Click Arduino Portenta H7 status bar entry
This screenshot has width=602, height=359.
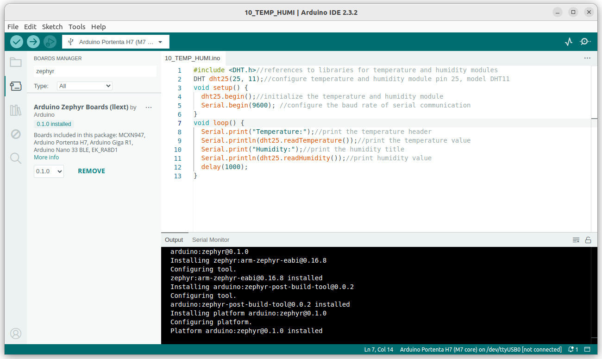pos(481,350)
